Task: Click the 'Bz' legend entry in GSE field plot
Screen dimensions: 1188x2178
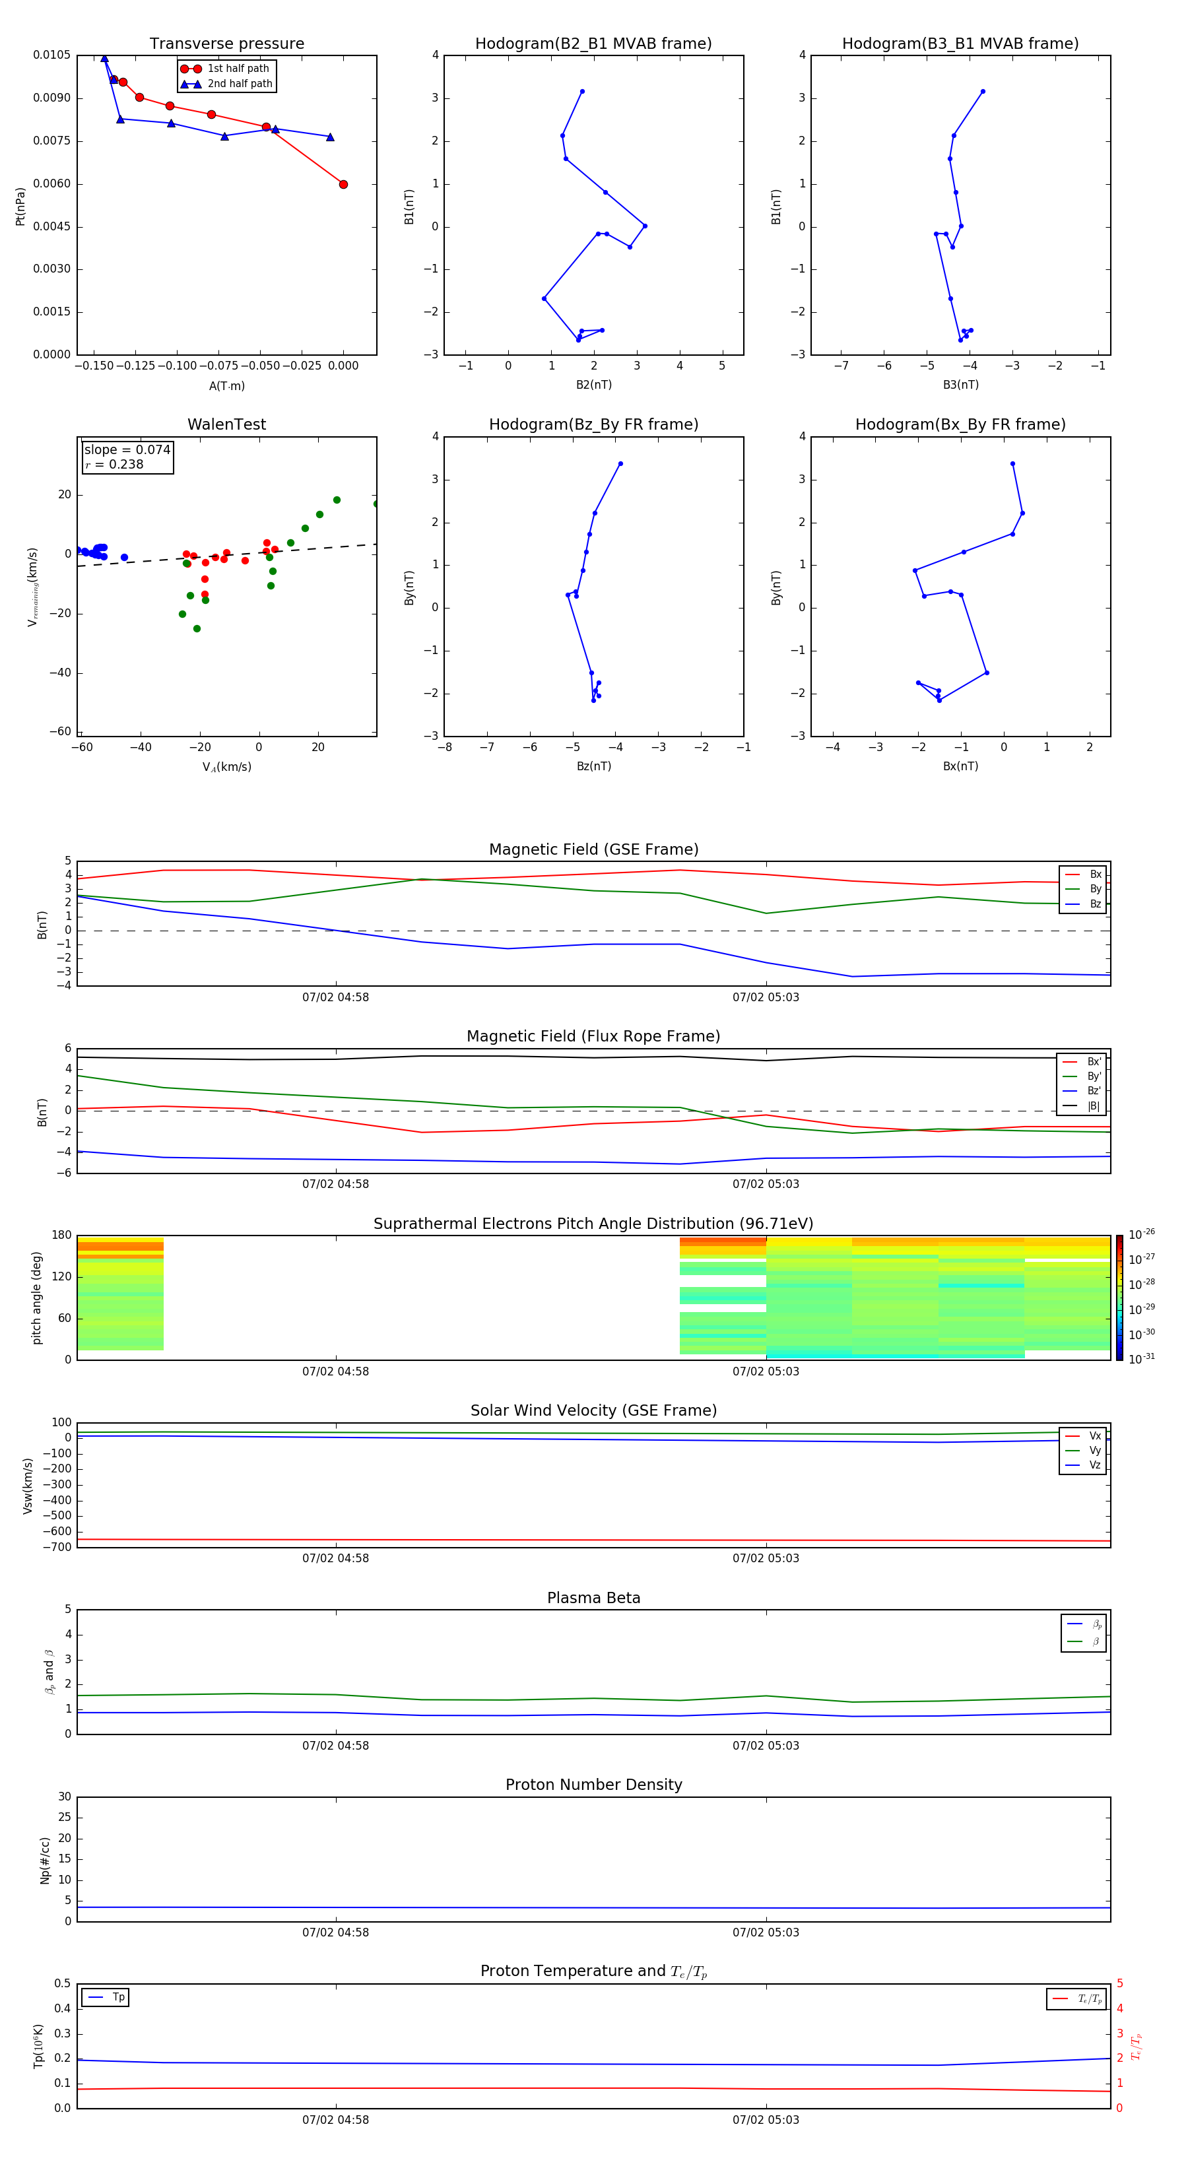Action: click(1083, 904)
